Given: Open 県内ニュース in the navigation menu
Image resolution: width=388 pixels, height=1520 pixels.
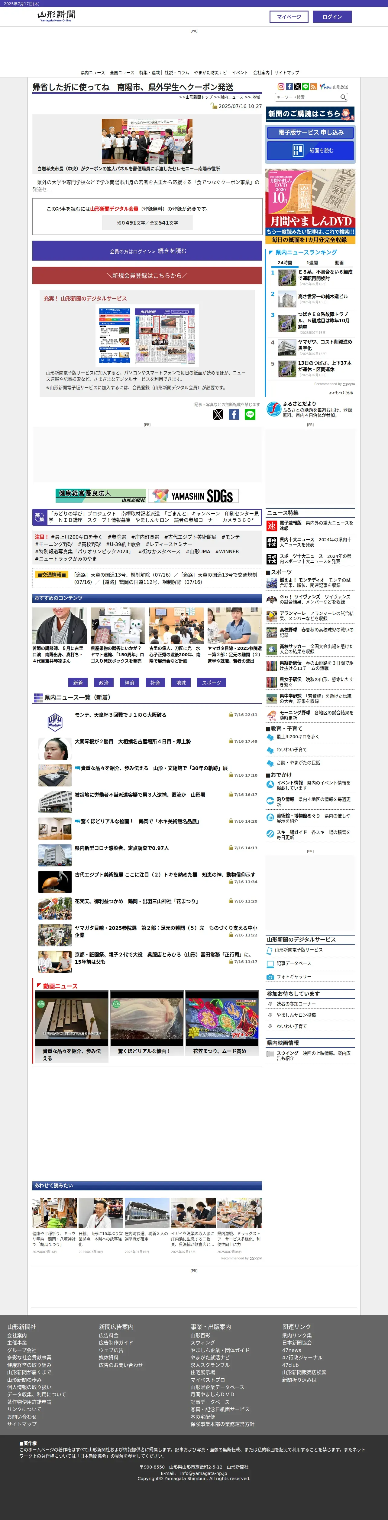Looking at the screenshot, I should 92,73.
